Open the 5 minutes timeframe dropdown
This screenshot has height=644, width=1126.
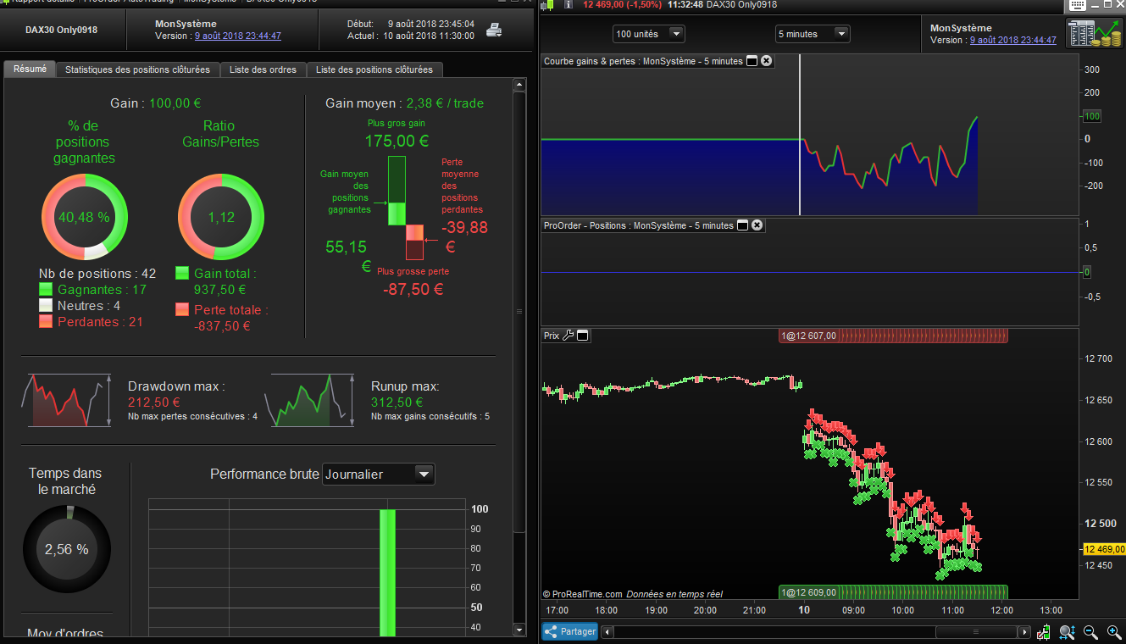pyautogui.click(x=813, y=34)
